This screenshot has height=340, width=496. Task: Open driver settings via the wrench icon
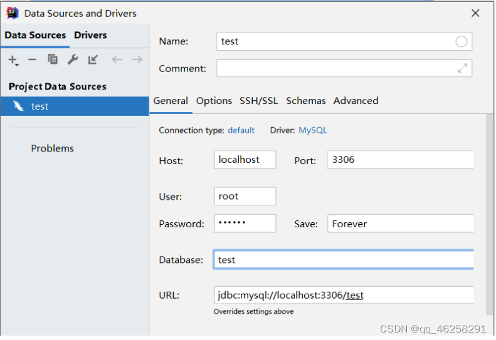tap(73, 59)
